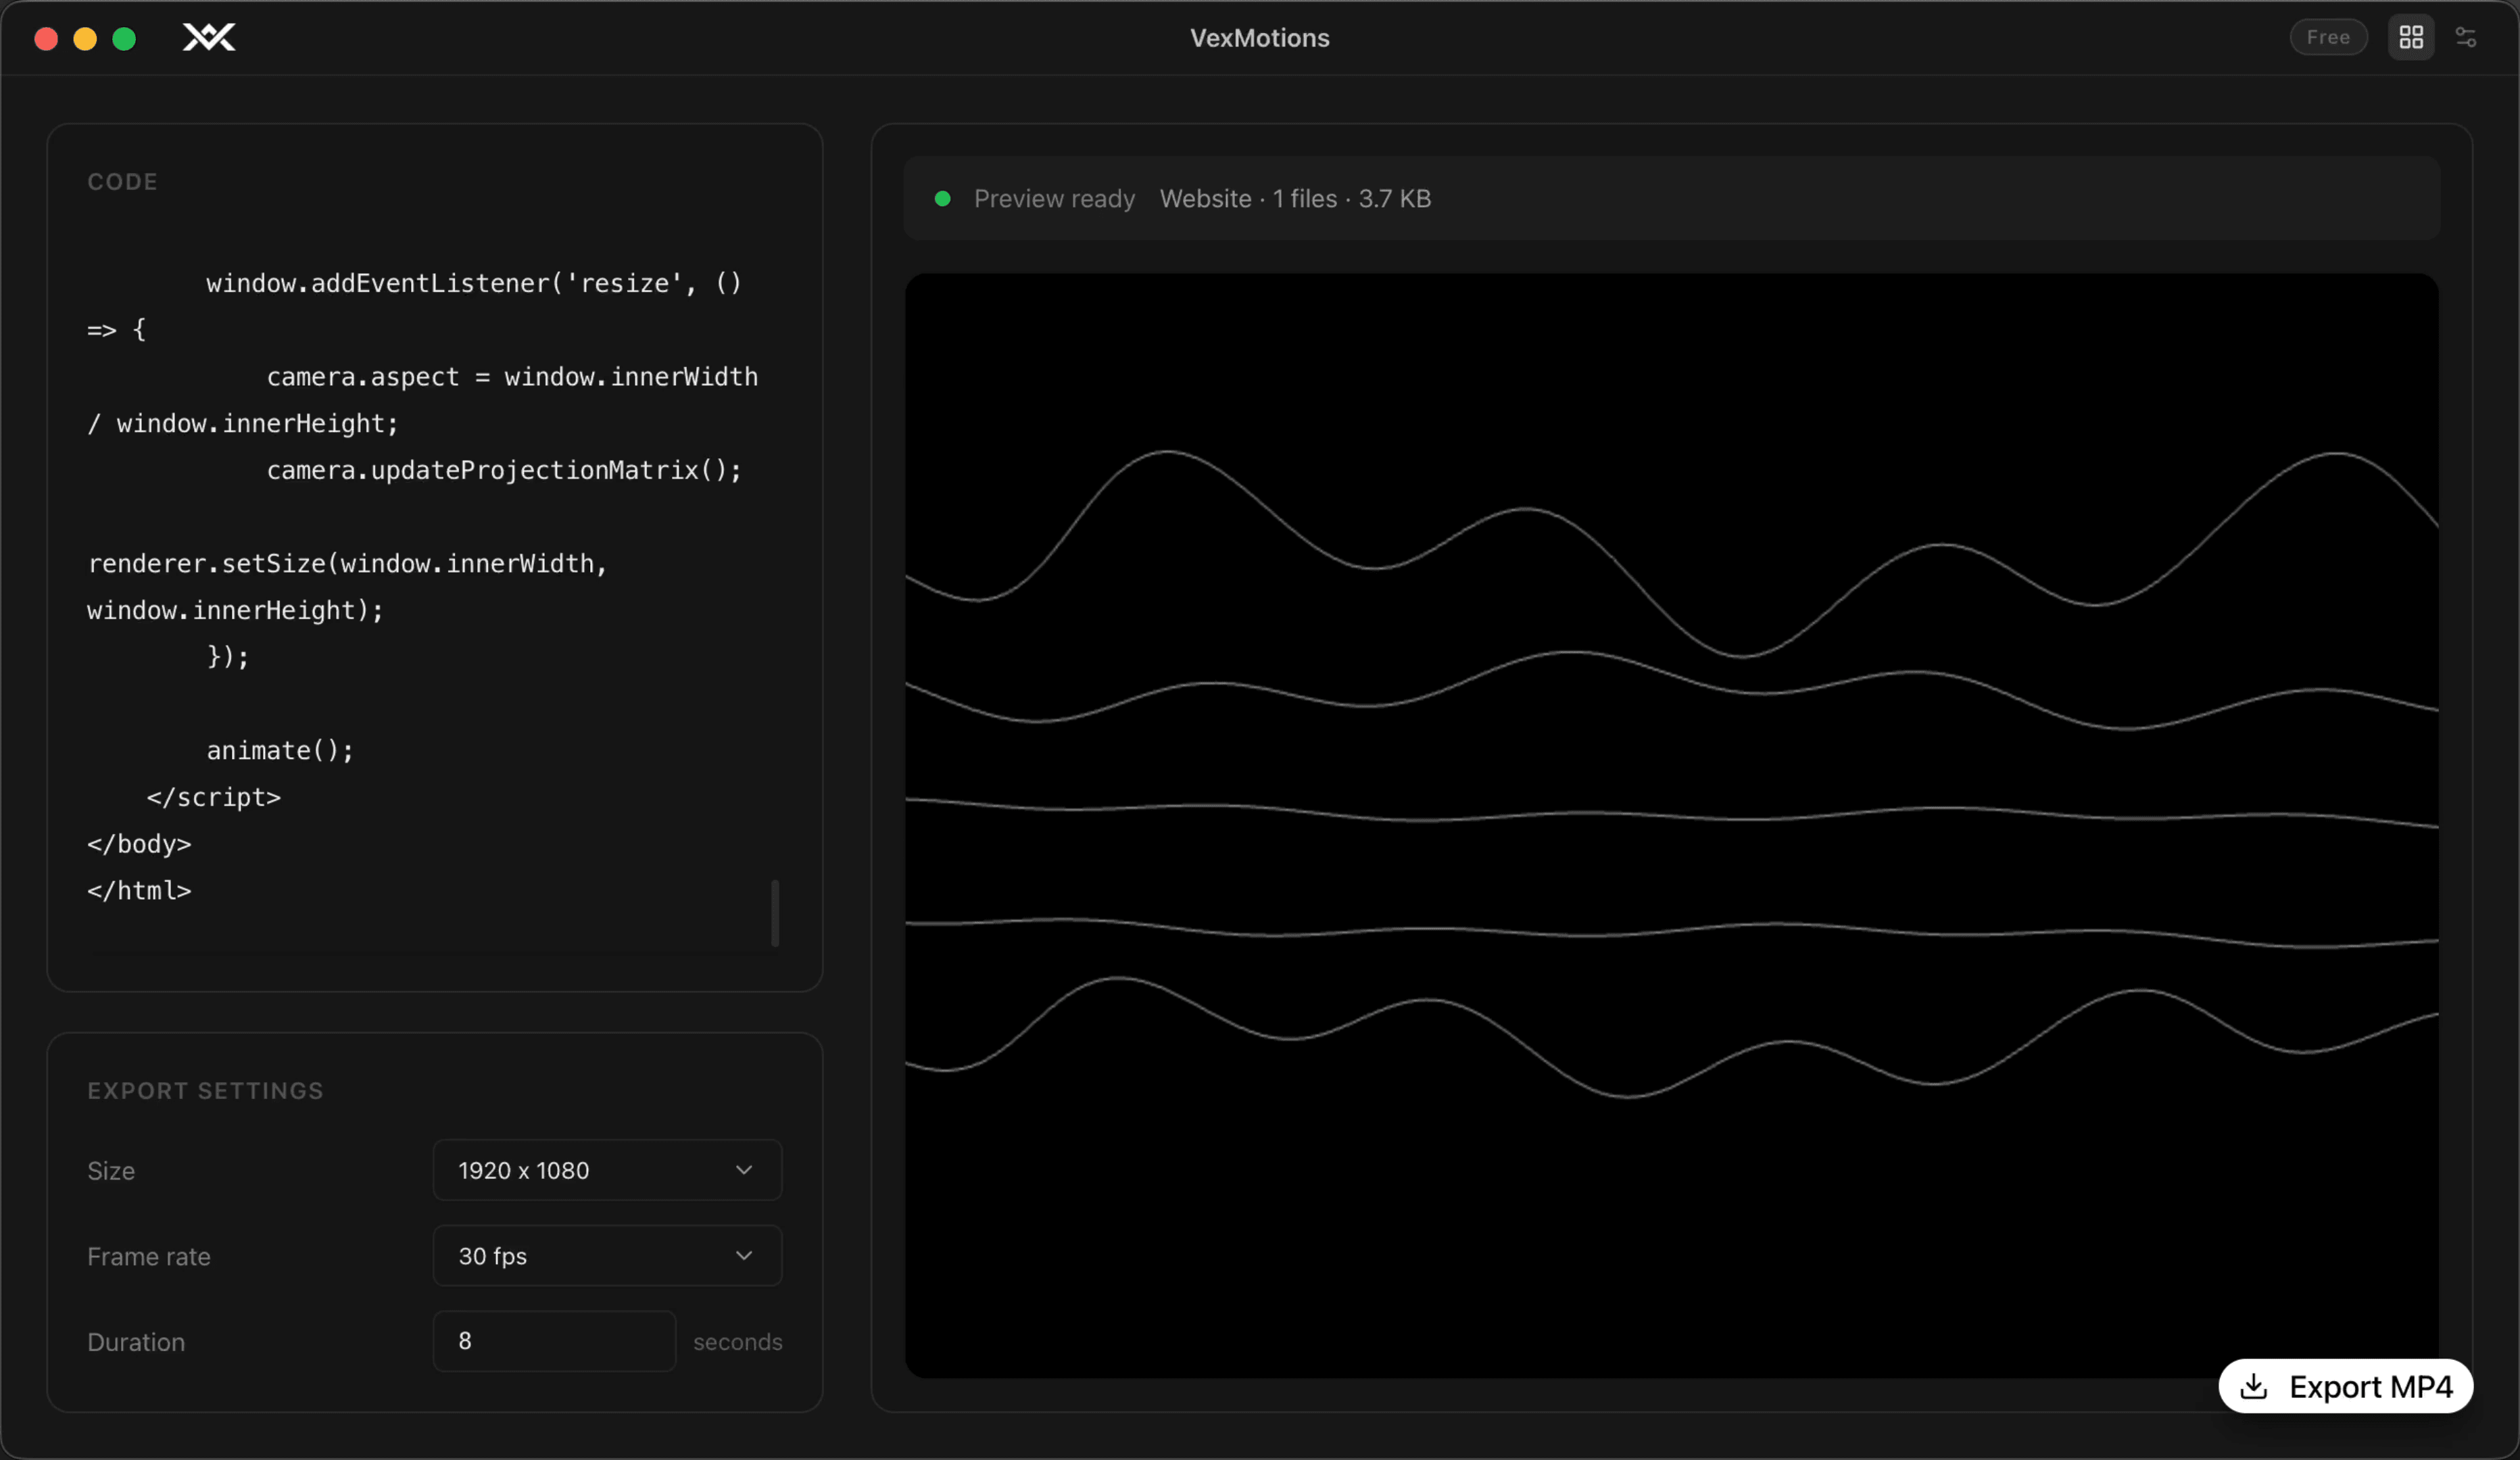Open the Size dropdown showing 1920 x 1080
The height and width of the screenshot is (1460, 2520).
607,1170
